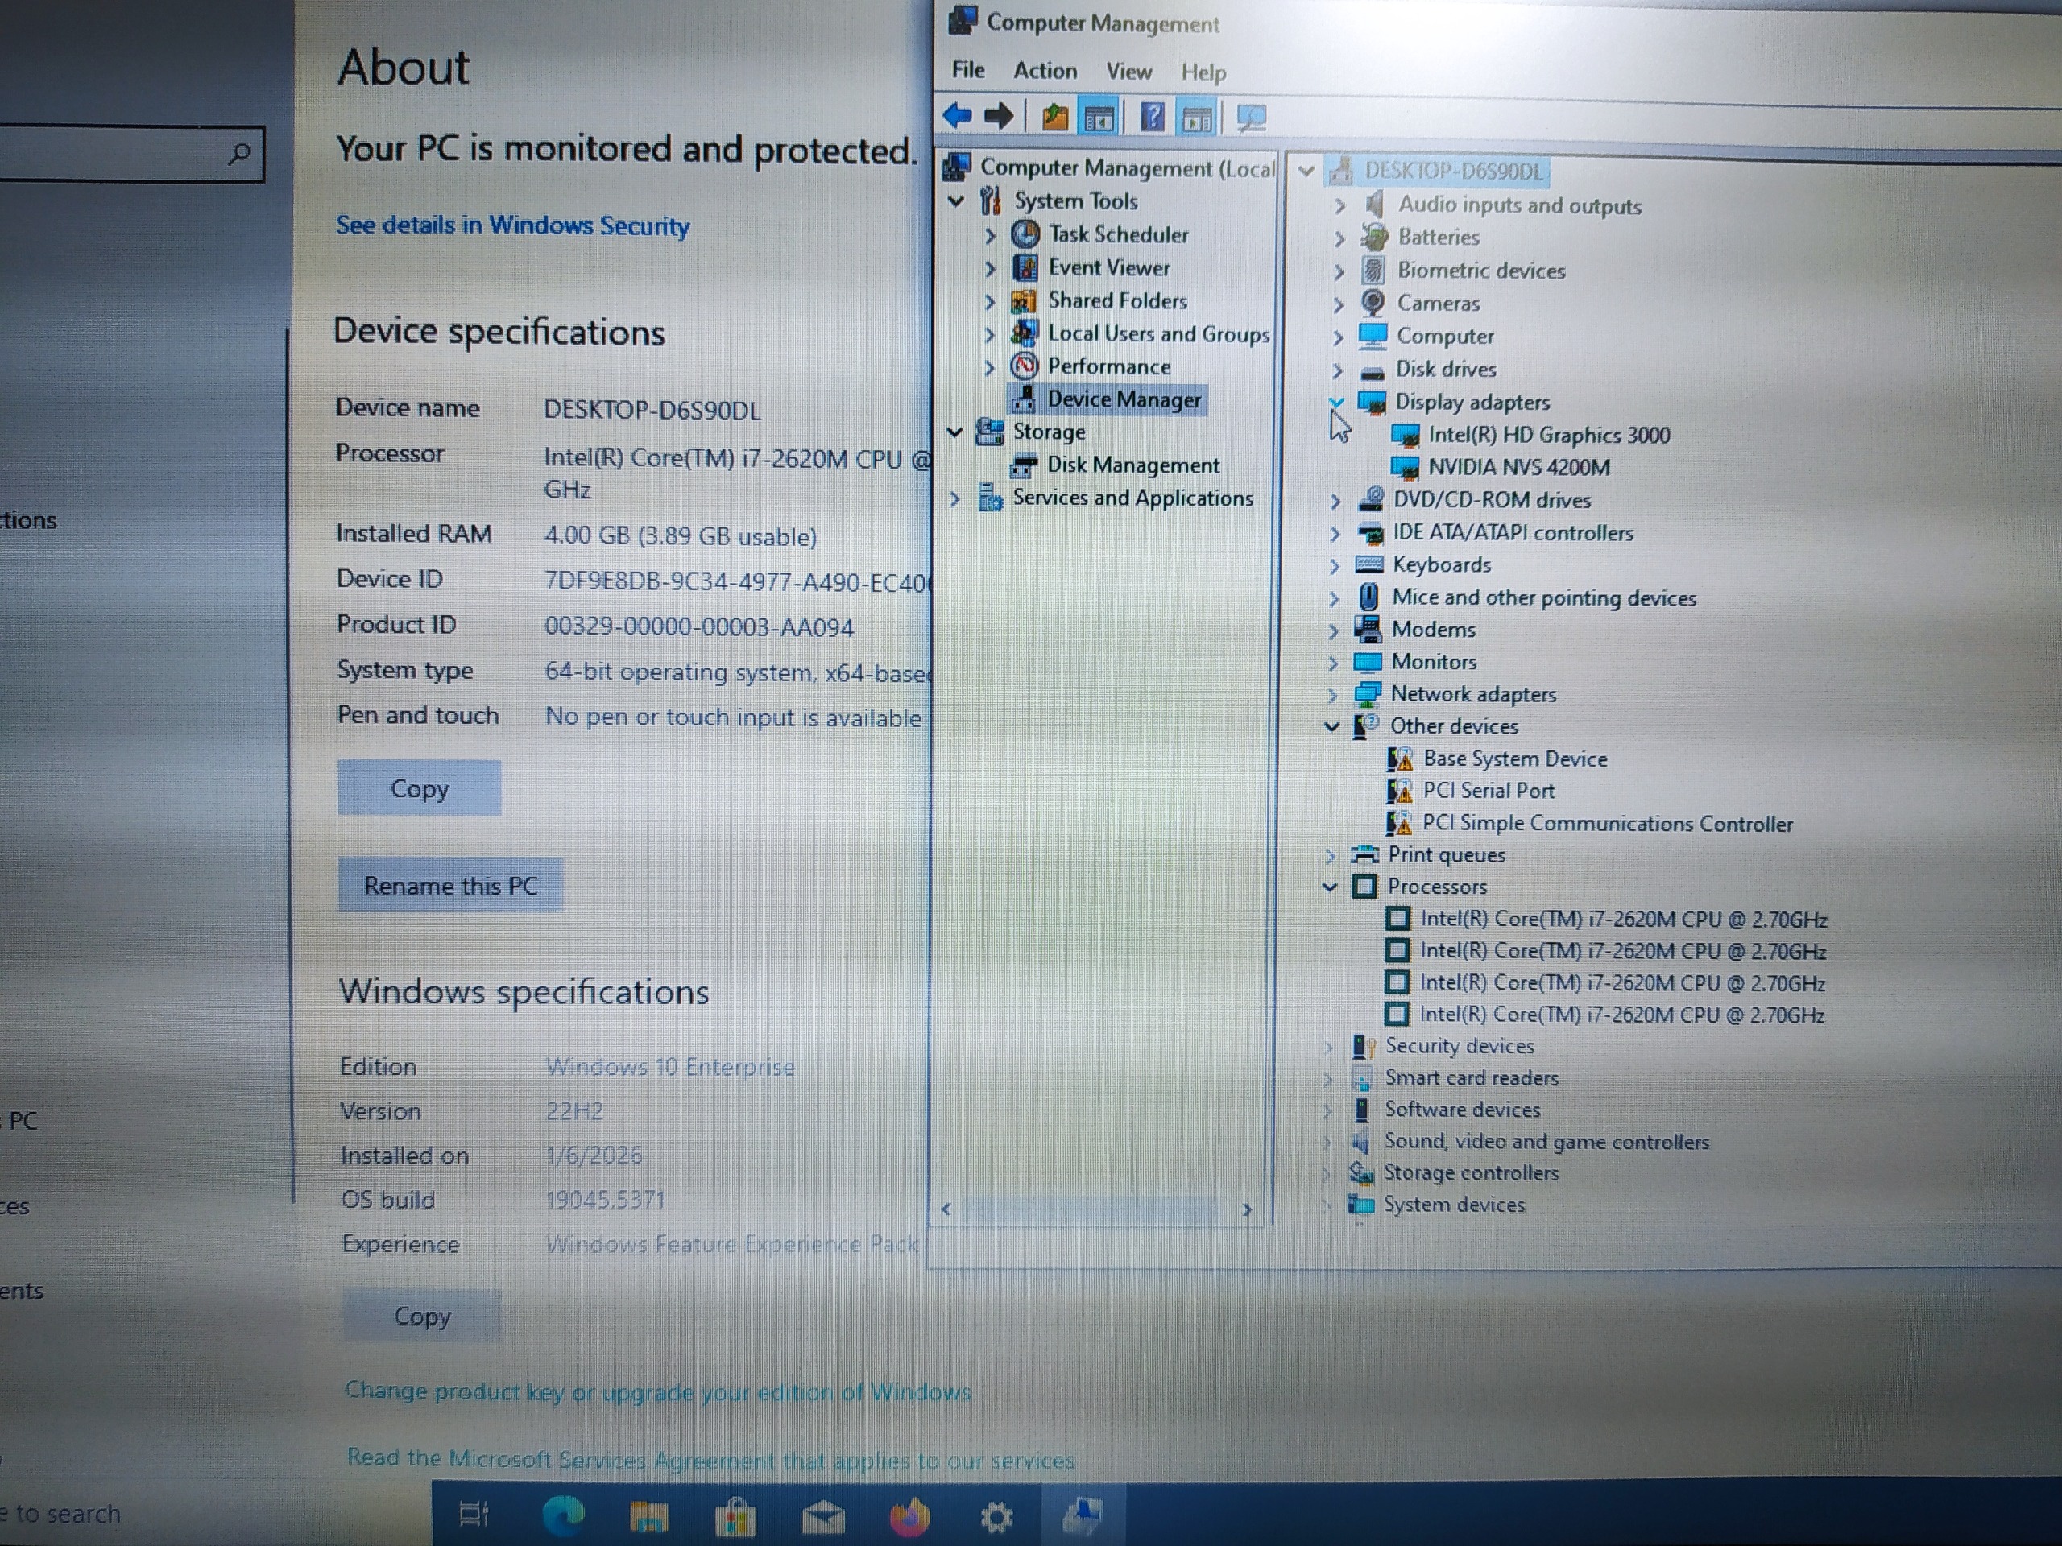The height and width of the screenshot is (1546, 2062).
Task: Collapse the Processors node
Action: pos(1331,887)
